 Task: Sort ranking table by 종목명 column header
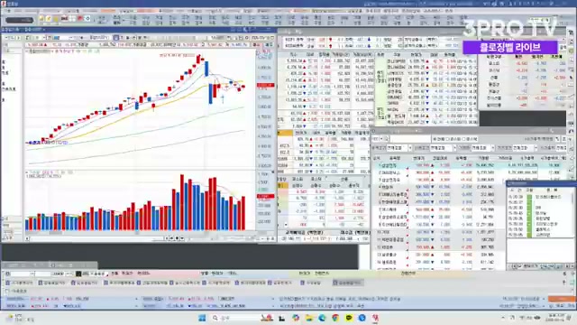coord(395,158)
